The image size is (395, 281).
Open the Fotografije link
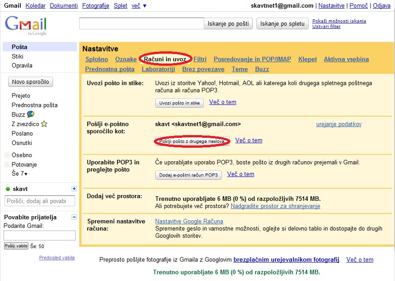click(x=96, y=5)
